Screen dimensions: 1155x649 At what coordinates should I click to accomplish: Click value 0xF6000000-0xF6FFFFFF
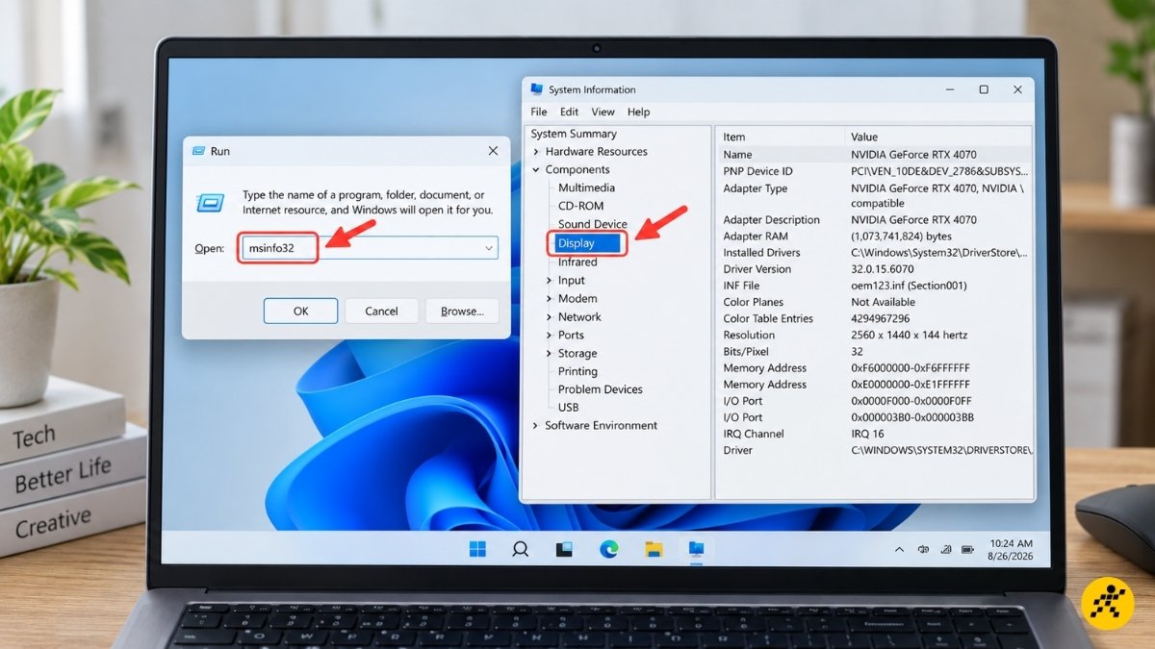tap(911, 368)
